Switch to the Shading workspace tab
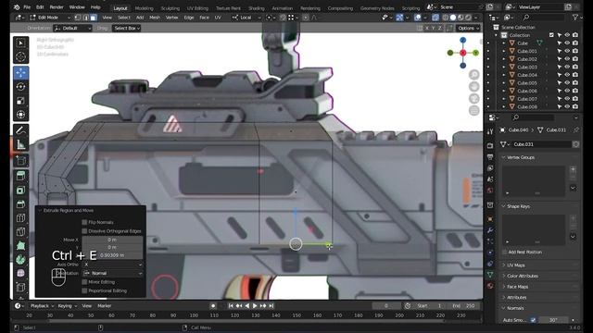Viewport: 593px width, 333px height. point(257,8)
